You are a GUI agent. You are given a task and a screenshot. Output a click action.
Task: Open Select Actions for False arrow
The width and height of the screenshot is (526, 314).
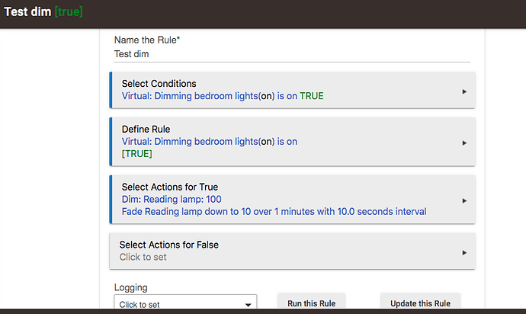pyautogui.click(x=464, y=252)
